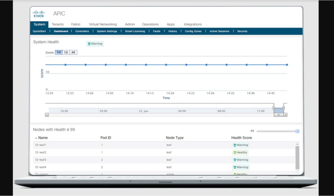Open Config Zones submenu

[x=193, y=31]
